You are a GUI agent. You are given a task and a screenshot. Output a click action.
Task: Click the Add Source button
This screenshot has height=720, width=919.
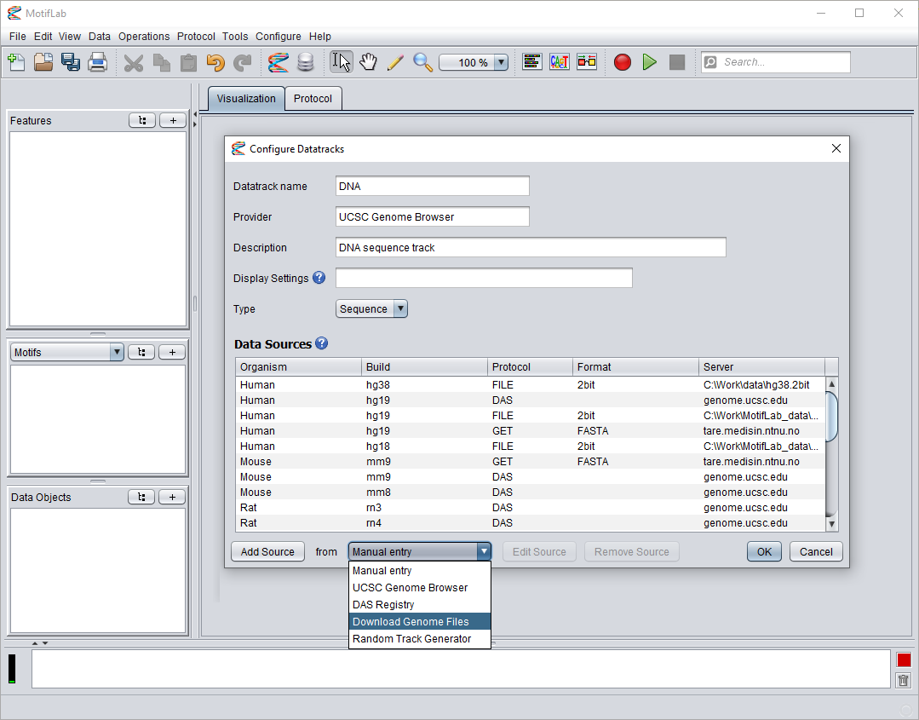pyautogui.click(x=267, y=552)
